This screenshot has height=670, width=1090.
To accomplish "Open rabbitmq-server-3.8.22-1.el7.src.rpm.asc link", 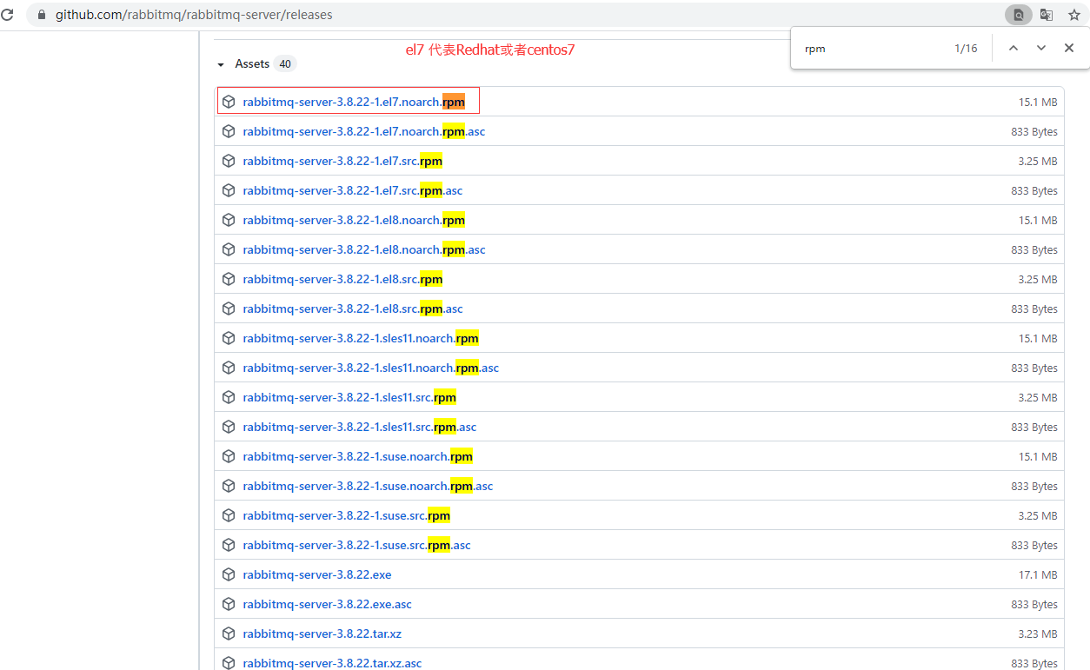I will pos(353,190).
